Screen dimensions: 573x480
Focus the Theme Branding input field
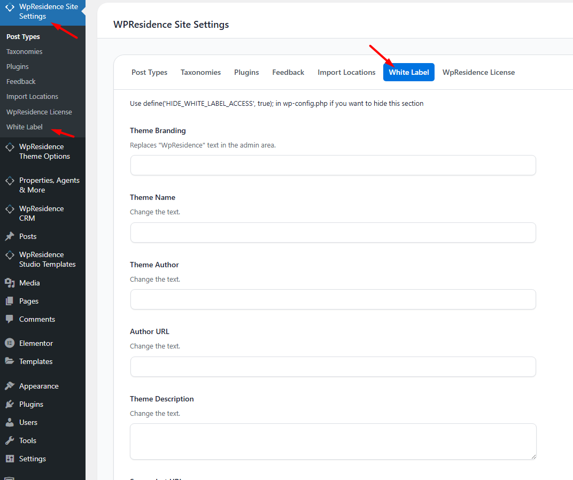point(333,165)
